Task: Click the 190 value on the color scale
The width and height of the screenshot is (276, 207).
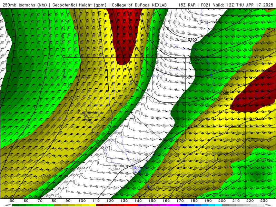Action: [x=208, y=201]
